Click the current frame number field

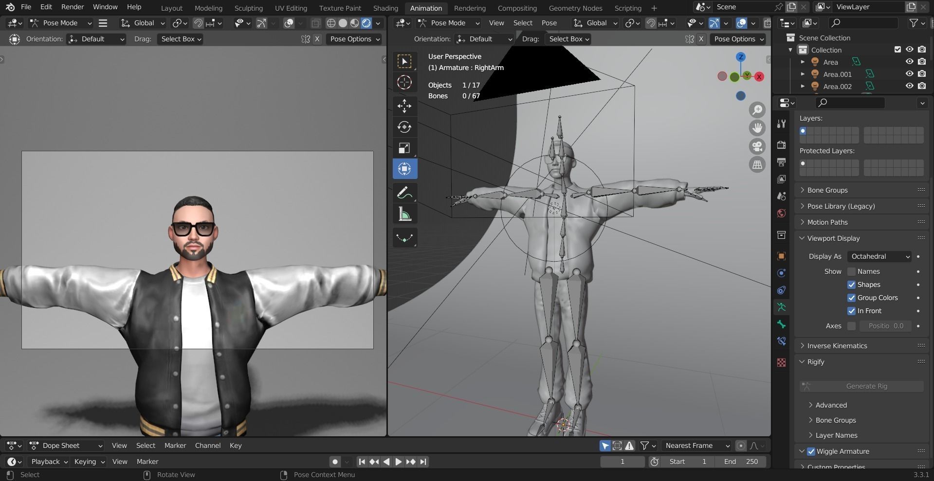(622, 462)
